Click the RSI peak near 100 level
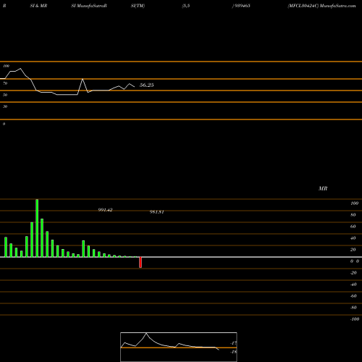Image resolution: width=362 pixels, height=362 pixels. [20, 69]
